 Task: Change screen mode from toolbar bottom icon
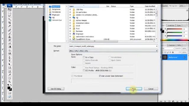[9, 97]
